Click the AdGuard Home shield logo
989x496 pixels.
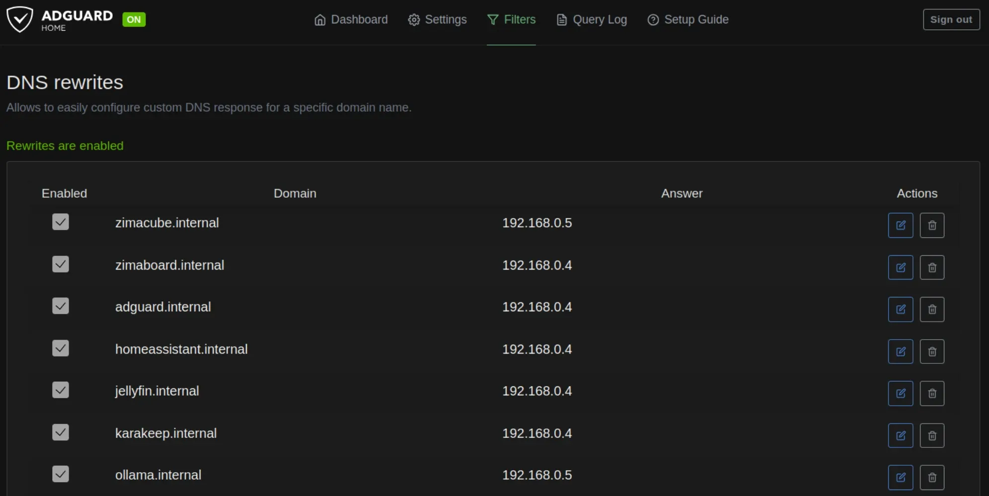click(20, 19)
